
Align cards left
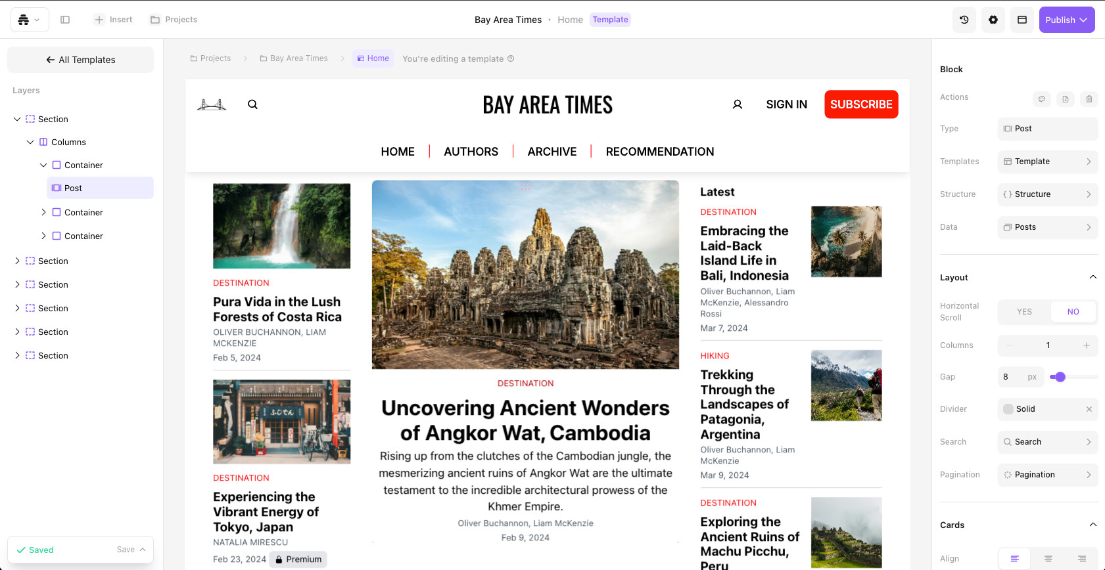coord(1015,559)
